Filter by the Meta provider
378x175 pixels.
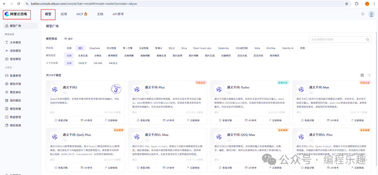pos(257,48)
